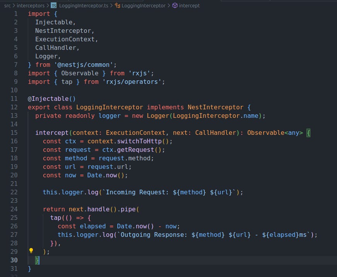Viewport: 337px width, 277px height.
Task: Click ExecutionContext type in intercept signature
Action: (135, 133)
